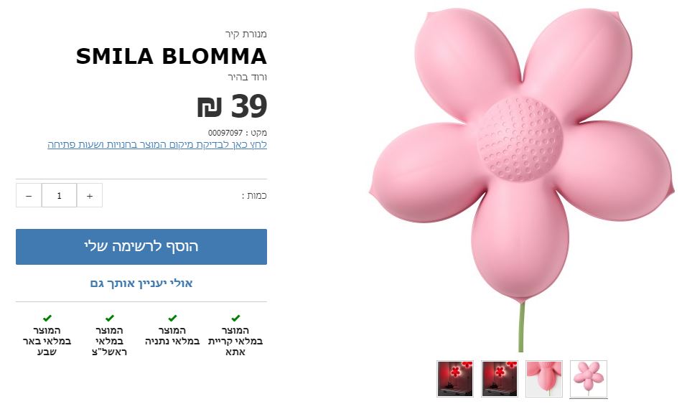
Task: Select the second red room thumbnail
Action: (x=500, y=379)
